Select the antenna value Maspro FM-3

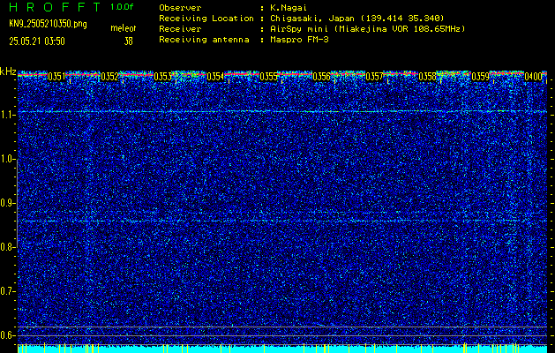click(298, 40)
